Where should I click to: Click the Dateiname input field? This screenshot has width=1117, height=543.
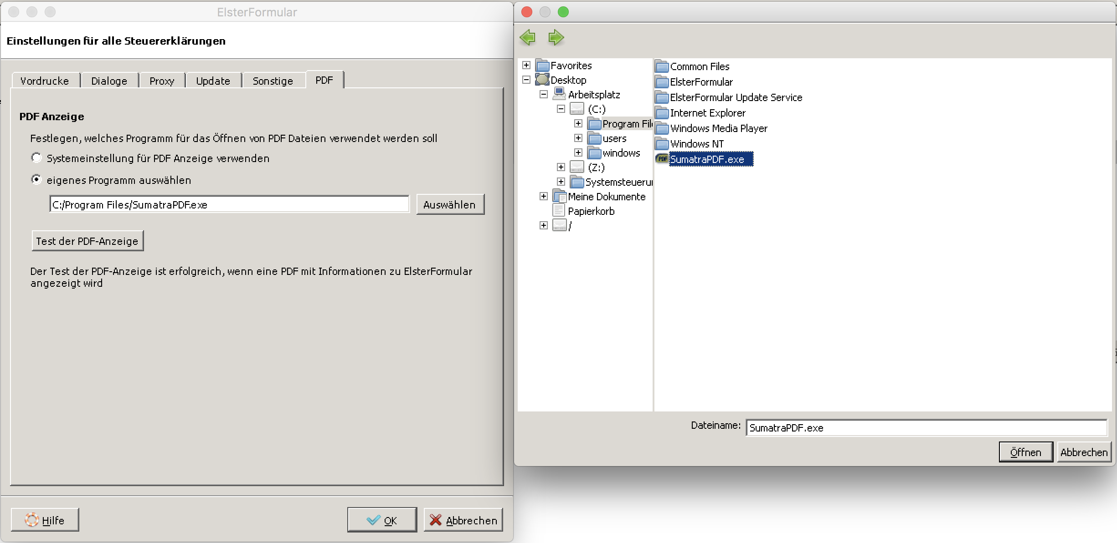pyautogui.click(x=927, y=428)
